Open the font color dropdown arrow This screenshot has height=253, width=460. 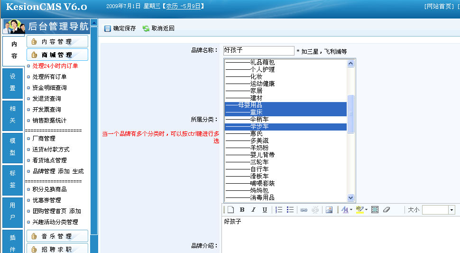(351, 209)
